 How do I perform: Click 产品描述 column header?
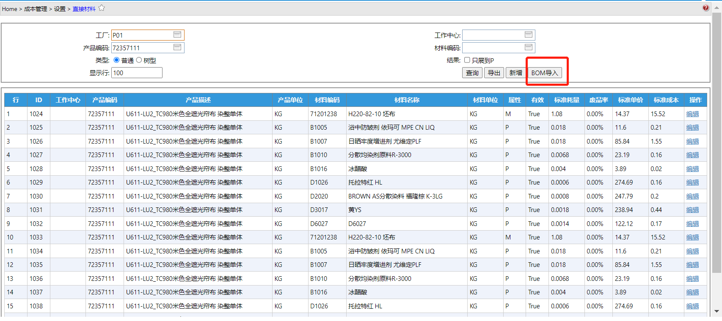pyautogui.click(x=198, y=100)
